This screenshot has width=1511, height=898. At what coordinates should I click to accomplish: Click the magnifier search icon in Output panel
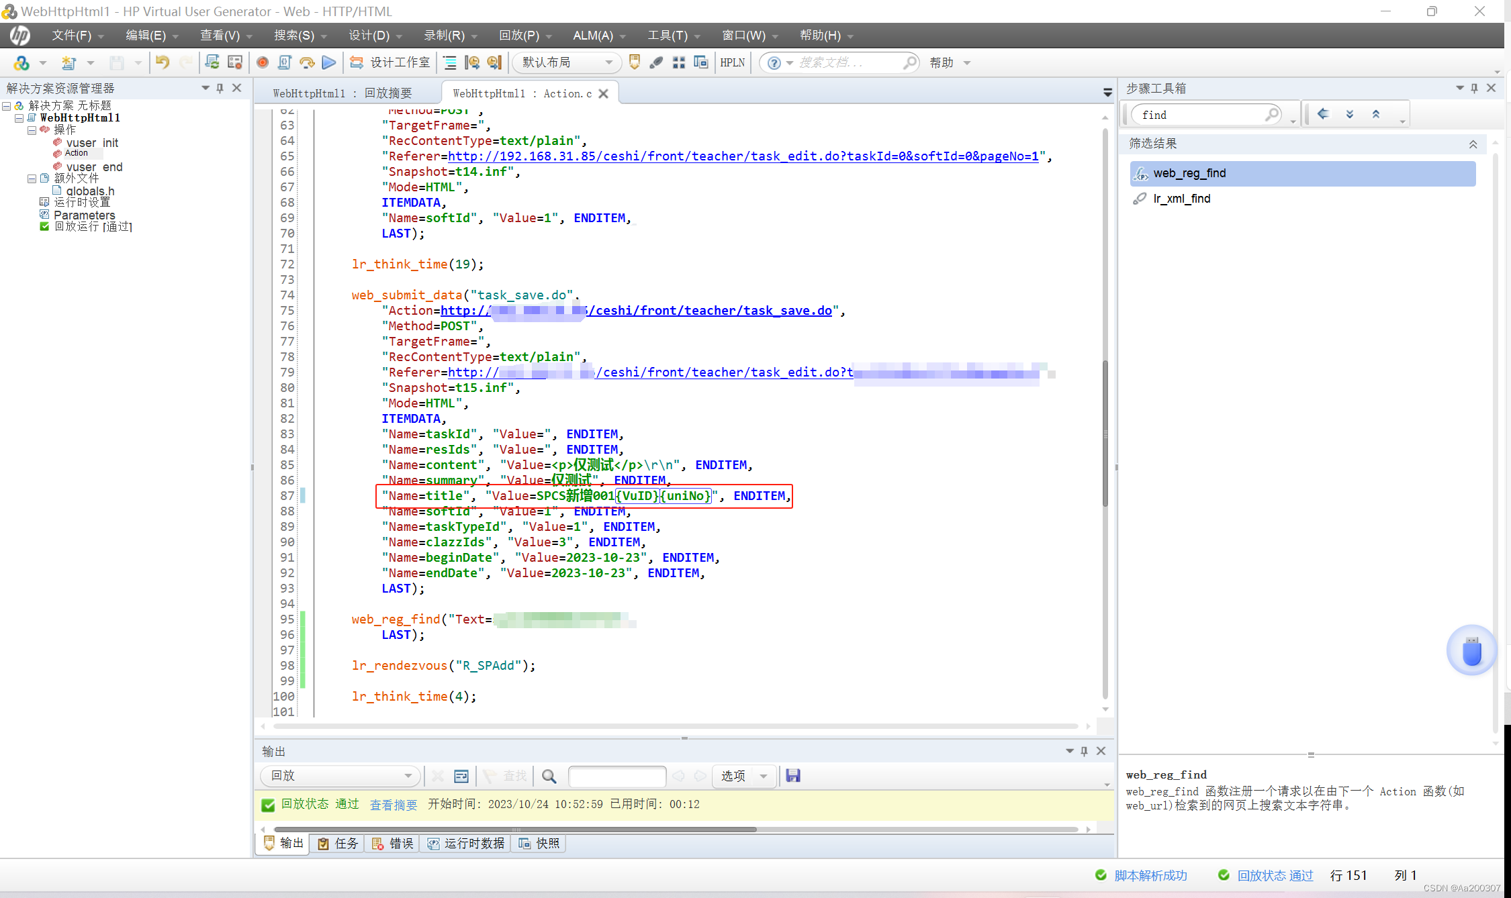click(549, 776)
